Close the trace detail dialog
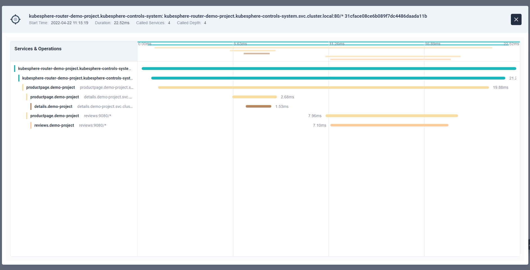This screenshot has width=530, height=270. [x=516, y=19]
